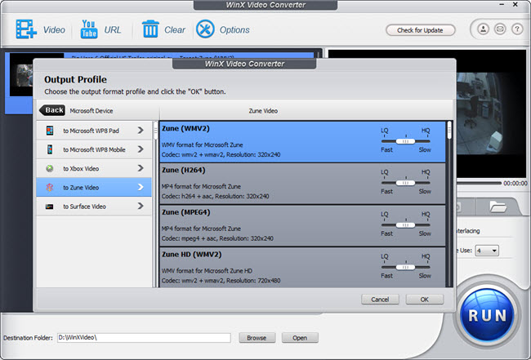
Task: Open the output folder tab icon
Action: [x=498, y=207]
